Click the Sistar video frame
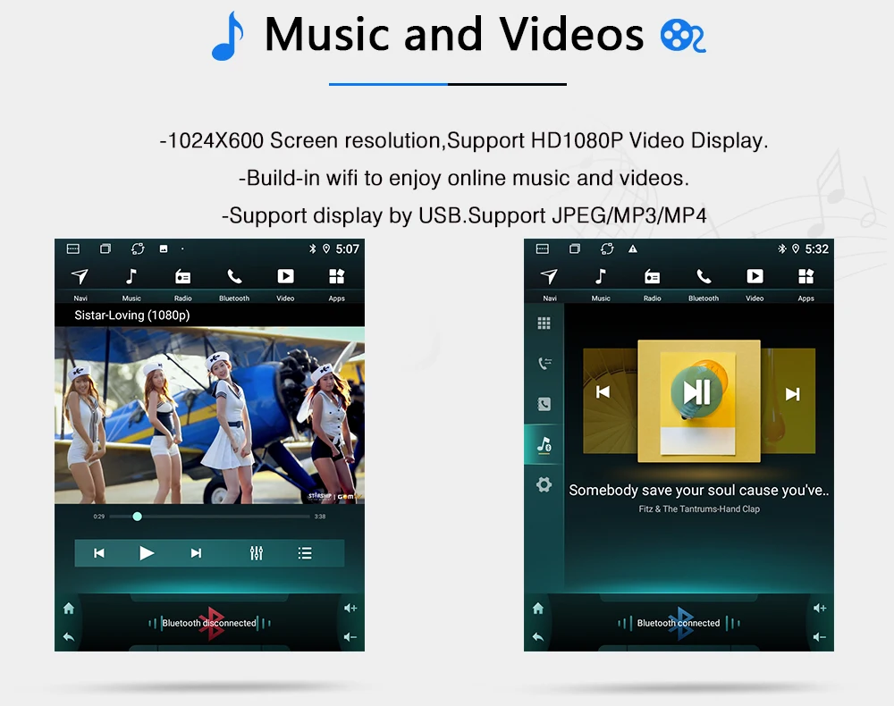 tap(209, 415)
